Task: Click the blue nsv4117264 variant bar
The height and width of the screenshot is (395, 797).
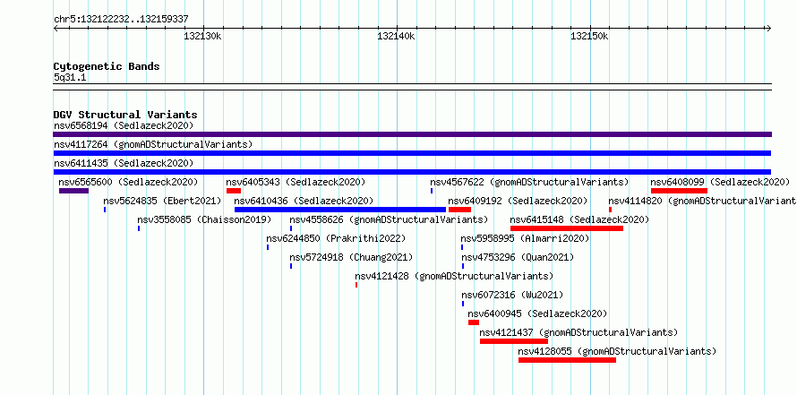Action: click(412, 153)
